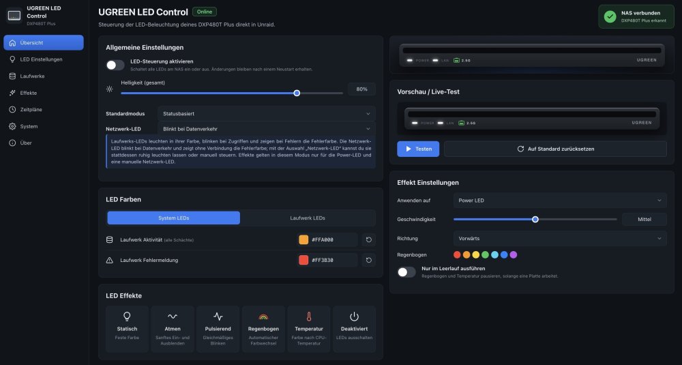The image size is (682, 365).
Task: Open the System page
Action: [x=44, y=126]
